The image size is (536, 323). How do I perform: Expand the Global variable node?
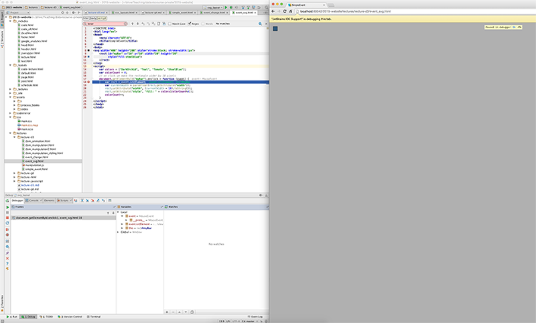[119, 232]
